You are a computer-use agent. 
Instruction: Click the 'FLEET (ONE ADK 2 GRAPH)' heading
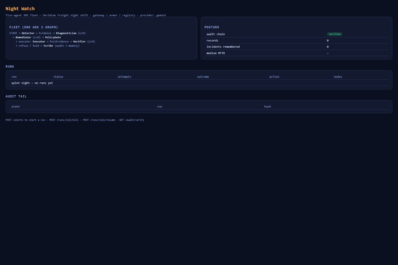[x=34, y=27]
